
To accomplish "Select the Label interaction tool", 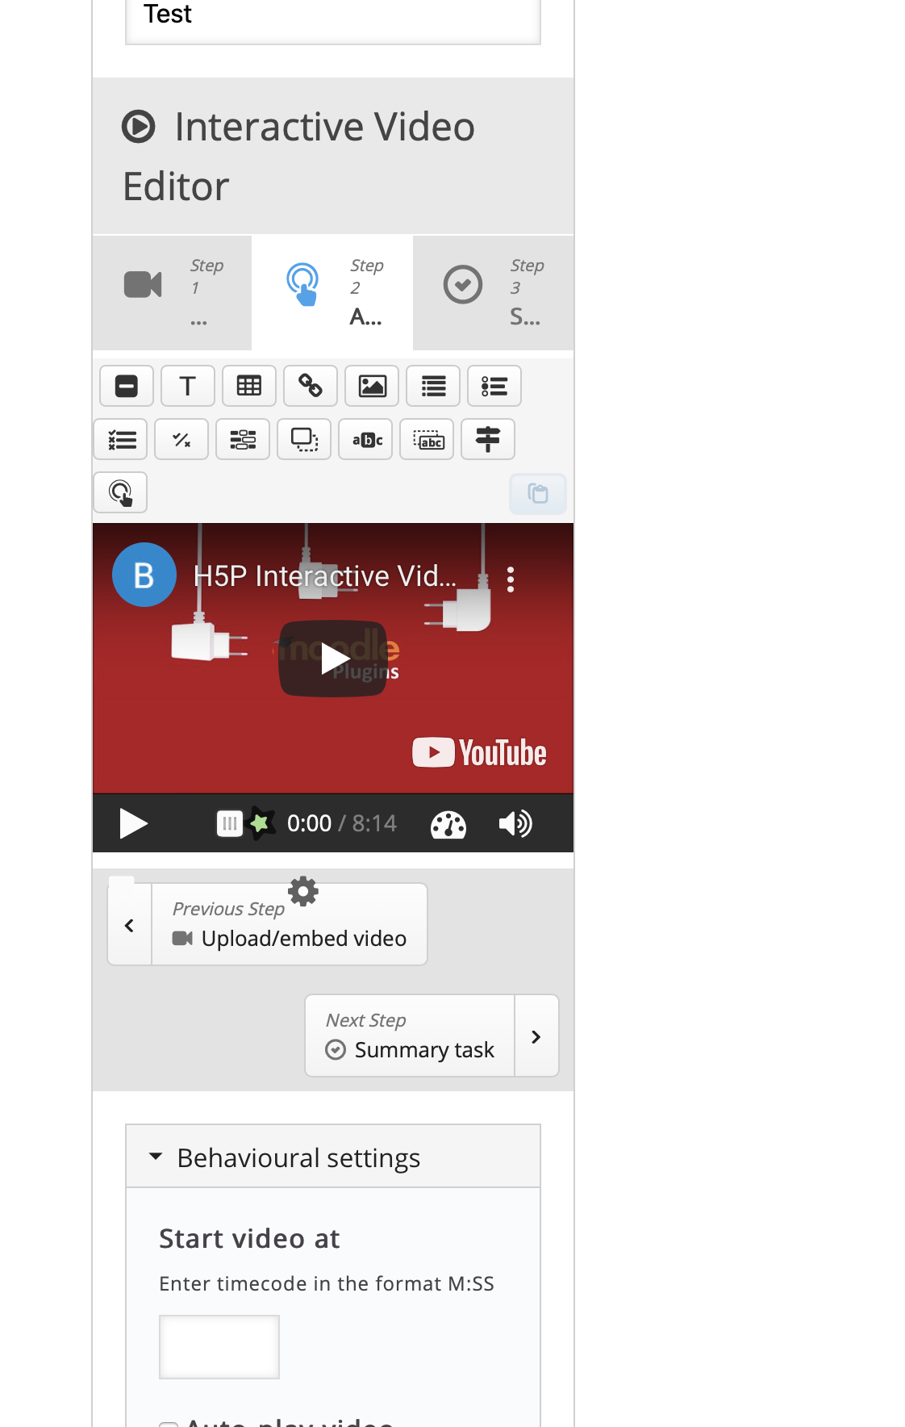I will (x=127, y=386).
